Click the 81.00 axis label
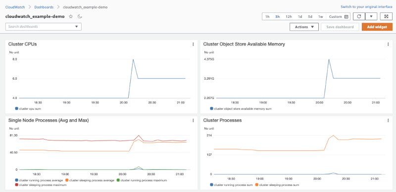Screen dimensions: 396x192 (13, 136)
